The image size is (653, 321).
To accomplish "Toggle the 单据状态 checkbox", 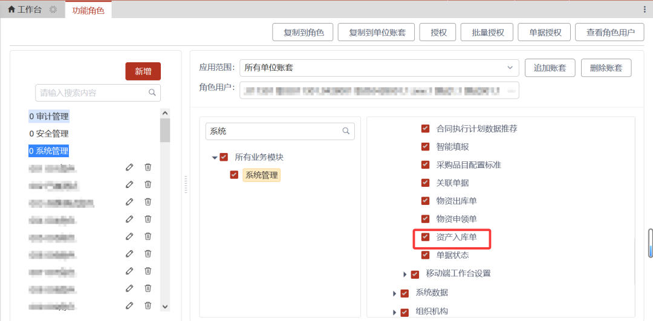I will click(x=425, y=255).
